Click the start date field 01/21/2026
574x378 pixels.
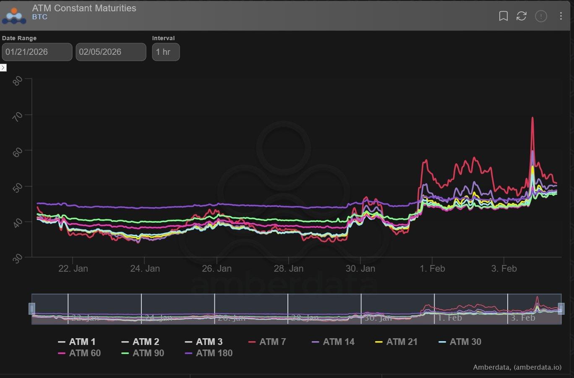pos(37,52)
